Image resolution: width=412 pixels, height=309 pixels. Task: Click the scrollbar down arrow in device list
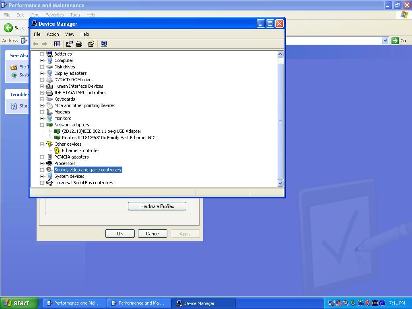[x=280, y=183]
